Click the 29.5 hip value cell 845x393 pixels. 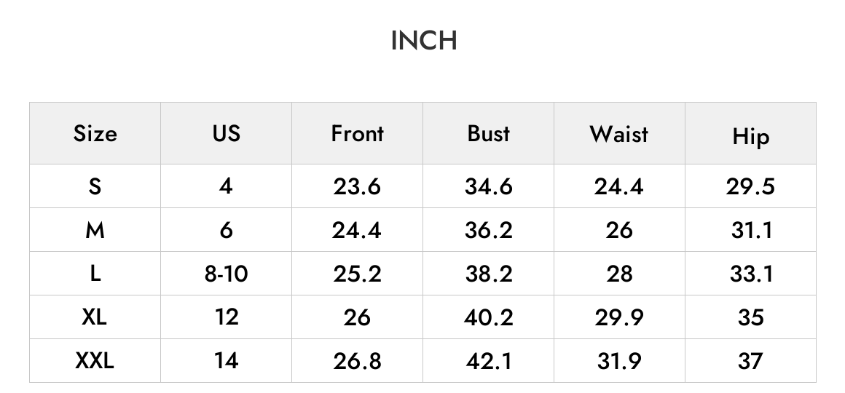pyautogui.click(x=751, y=186)
